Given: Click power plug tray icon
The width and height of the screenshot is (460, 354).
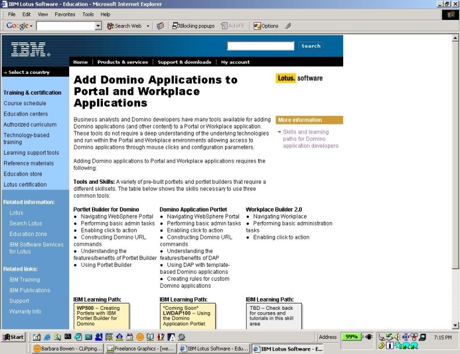Looking at the screenshot, I should [369, 337].
